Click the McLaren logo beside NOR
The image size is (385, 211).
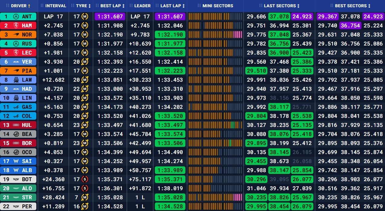pos(17,35)
